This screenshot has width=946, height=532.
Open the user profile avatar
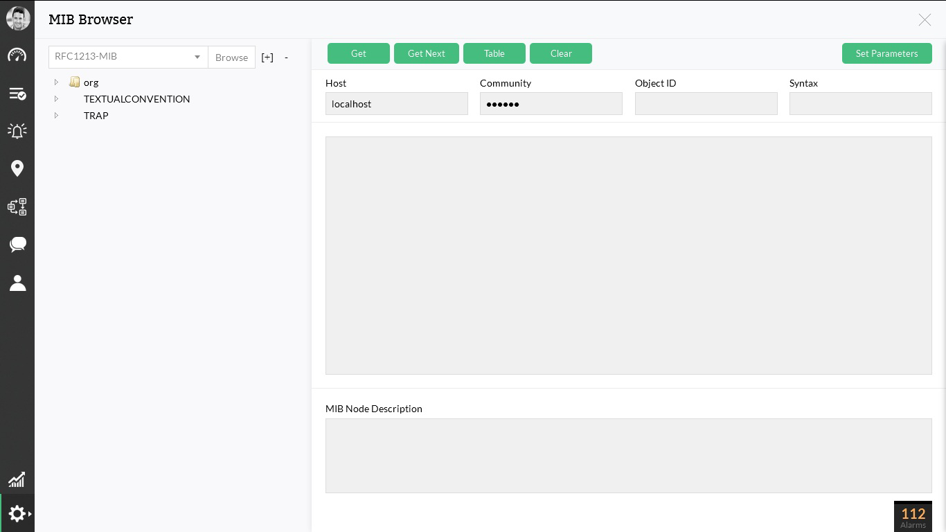coord(18,19)
